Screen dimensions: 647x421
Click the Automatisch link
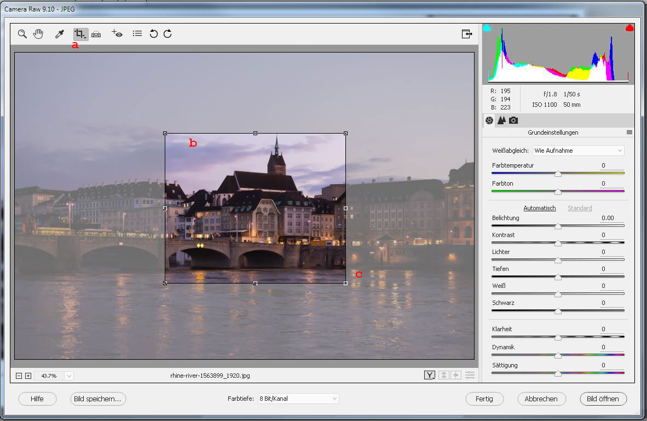coord(539,208)
